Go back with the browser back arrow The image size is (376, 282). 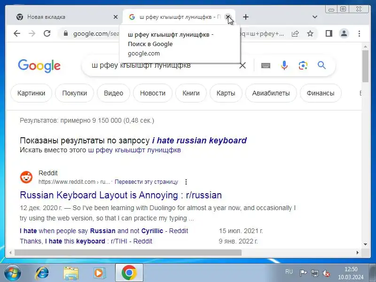[17, 33]
